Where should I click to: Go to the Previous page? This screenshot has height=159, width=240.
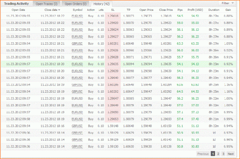pos(203,154)
